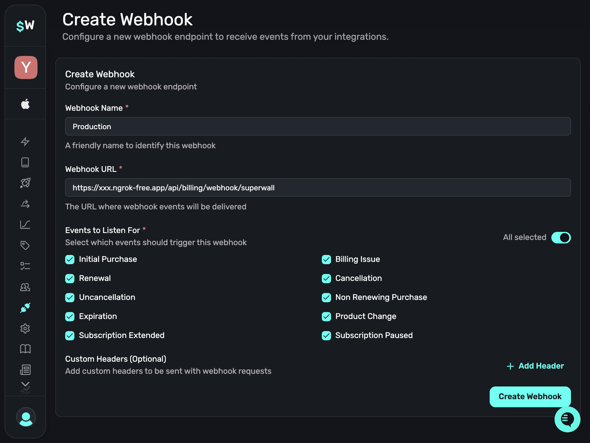590x443 pixels.
Task: Uncheck the Initial Purchase event
Action: 69,259
